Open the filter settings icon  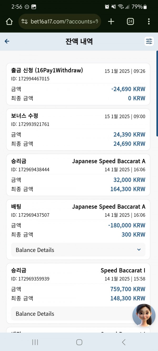[149, 41]
